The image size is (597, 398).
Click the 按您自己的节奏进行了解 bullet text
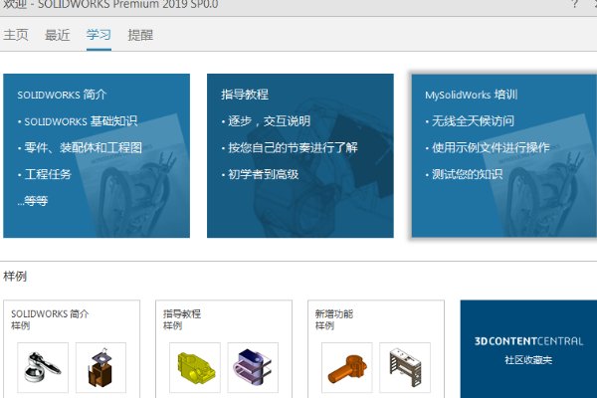tap(293, 148)
